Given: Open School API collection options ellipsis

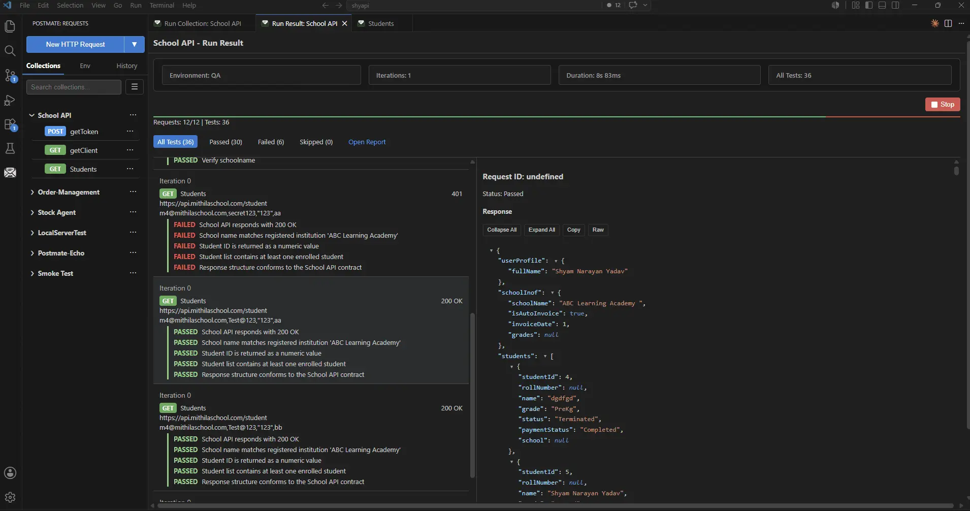Looking at the screenshot, I should (133, 115).
